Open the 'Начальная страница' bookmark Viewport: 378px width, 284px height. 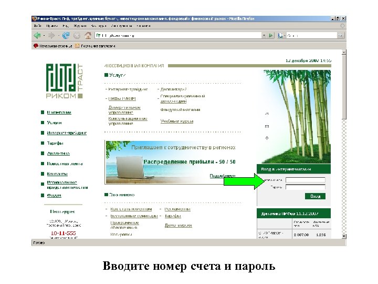point(53,46)
